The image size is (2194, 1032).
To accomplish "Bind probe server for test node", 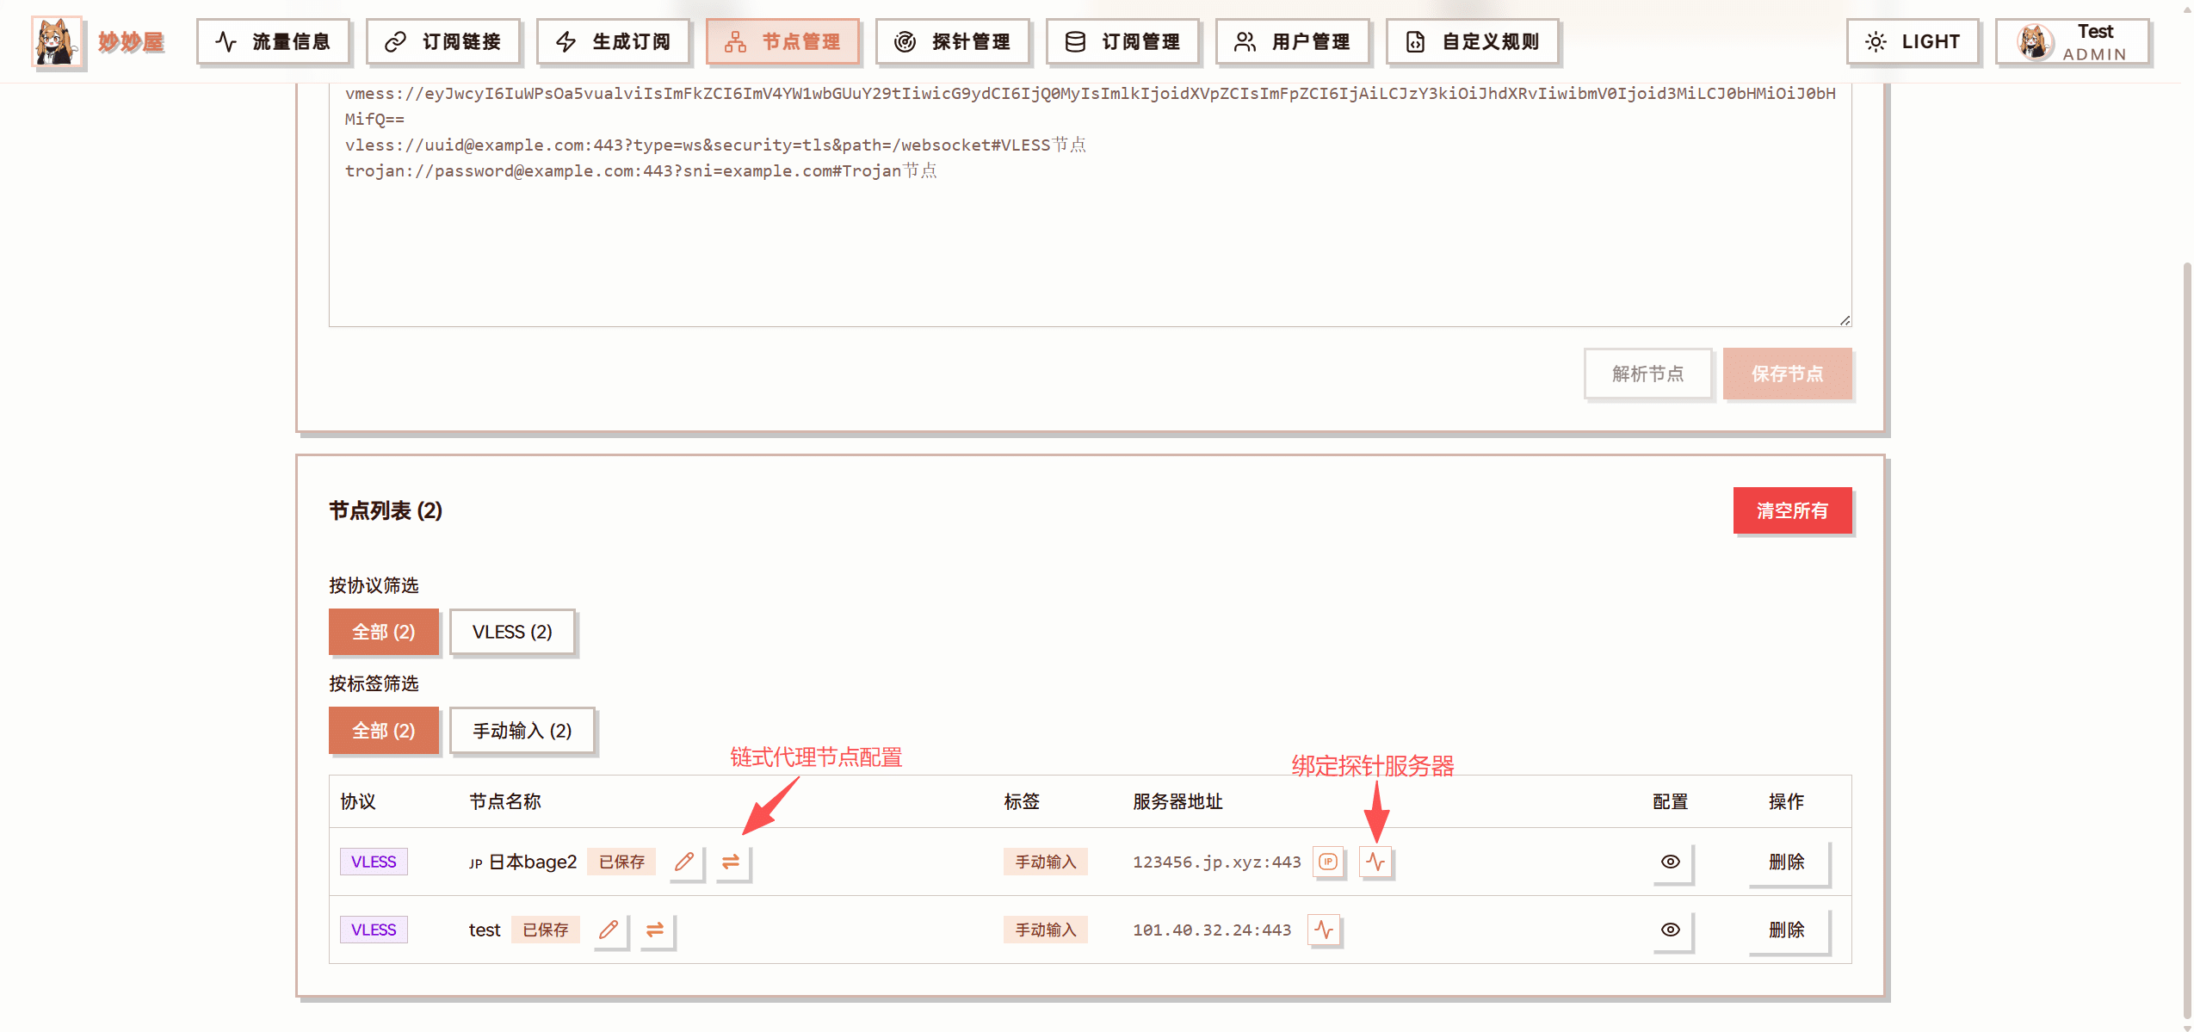I will [x=1324, y=930].
